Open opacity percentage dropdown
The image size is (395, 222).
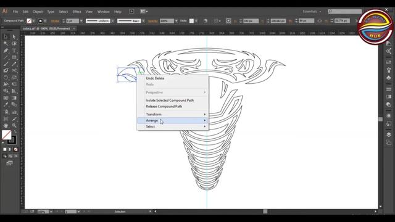tap(176, 21)
